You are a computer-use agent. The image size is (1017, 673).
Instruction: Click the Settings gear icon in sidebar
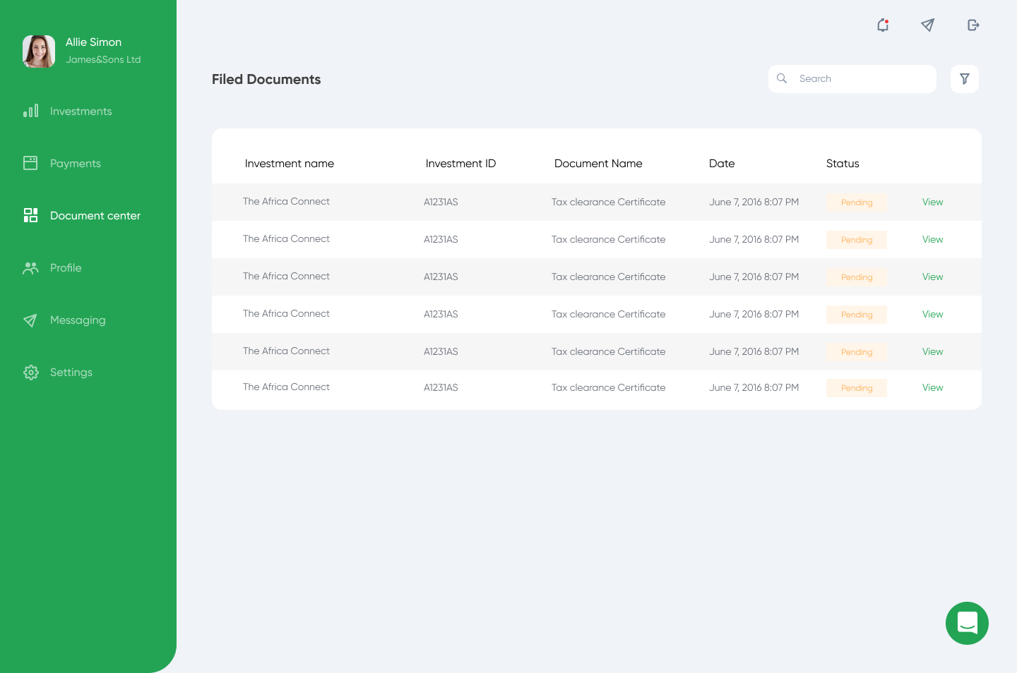pyautogui.click(x=30, y=372)
